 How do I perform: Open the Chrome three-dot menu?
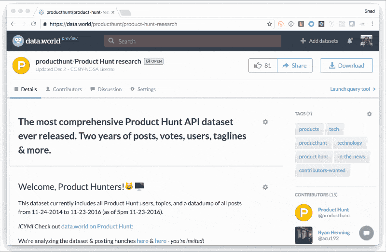pyautogui.click(x=372, y=24)
